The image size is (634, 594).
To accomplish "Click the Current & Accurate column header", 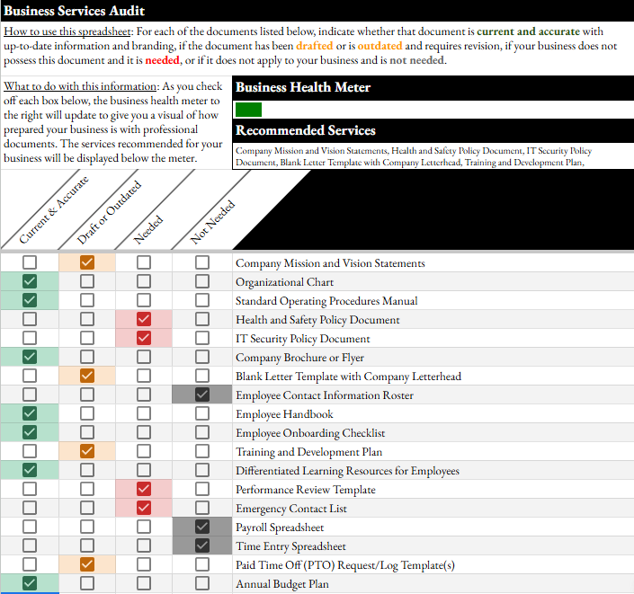I will click(53, 210).
